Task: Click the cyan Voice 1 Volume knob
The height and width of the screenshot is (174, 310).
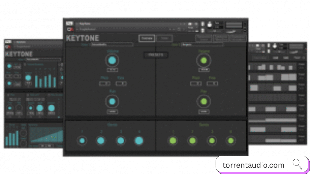Action: pyautogui.click(x=112, y=61)
